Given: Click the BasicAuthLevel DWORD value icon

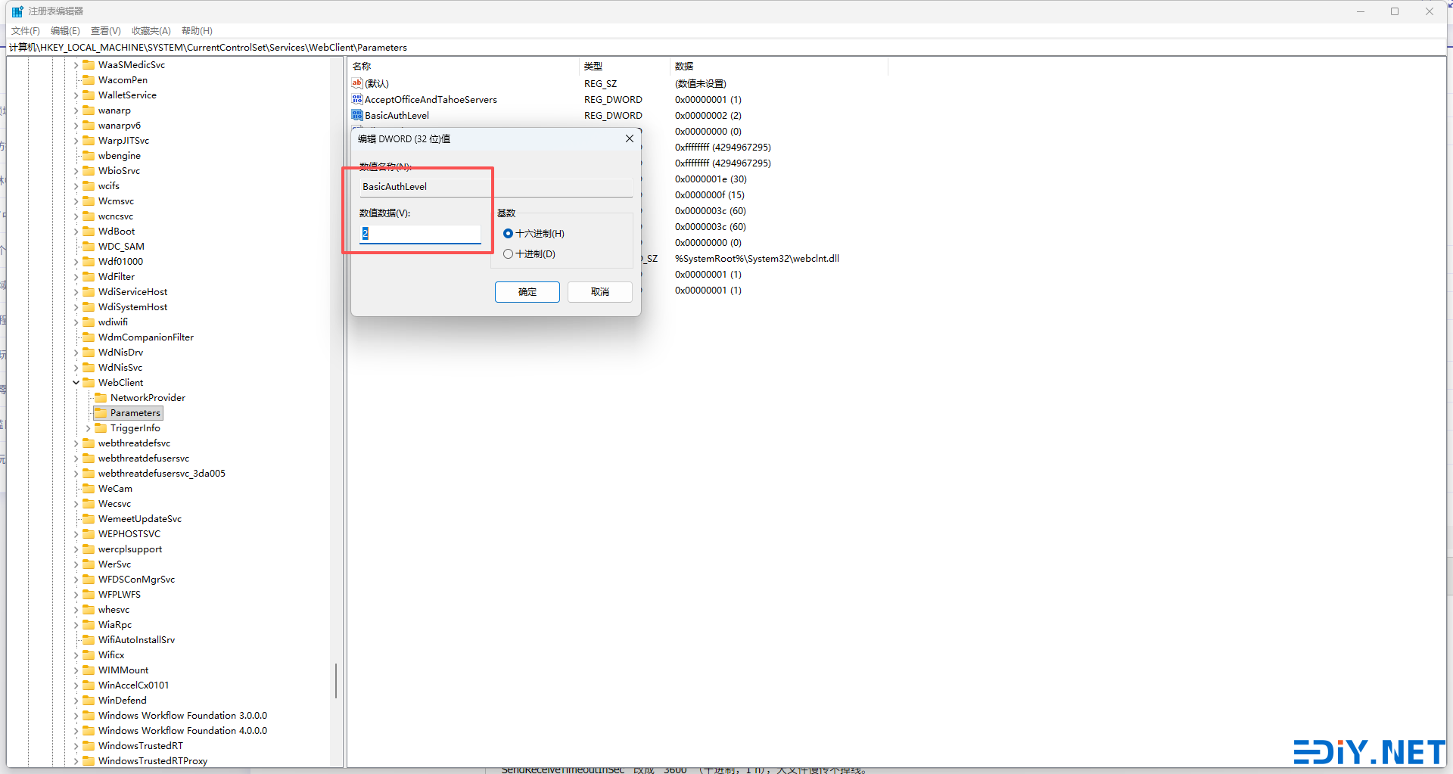Looking at the screenshot, I should click(x=357, y=115).
